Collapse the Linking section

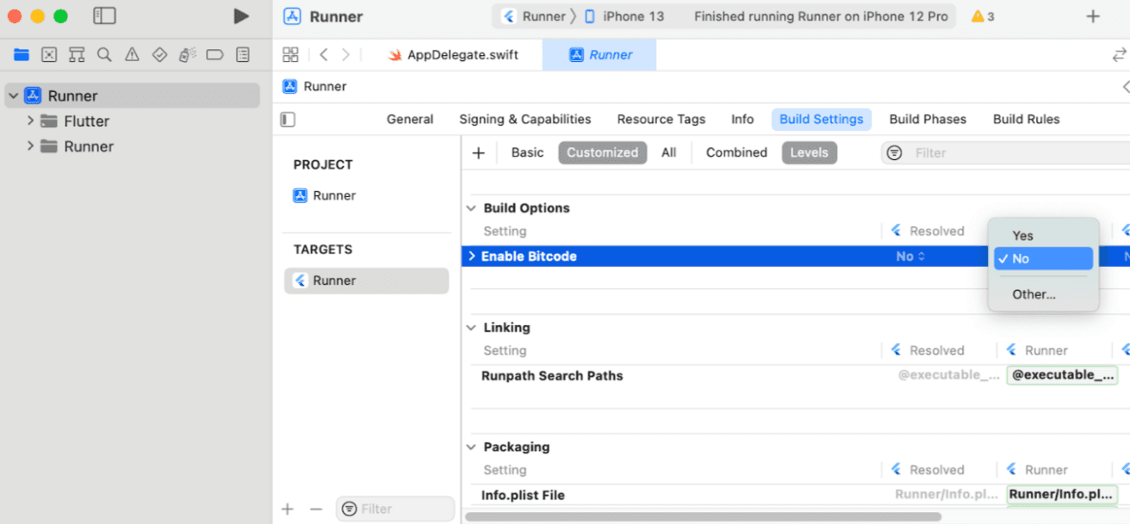471,328
